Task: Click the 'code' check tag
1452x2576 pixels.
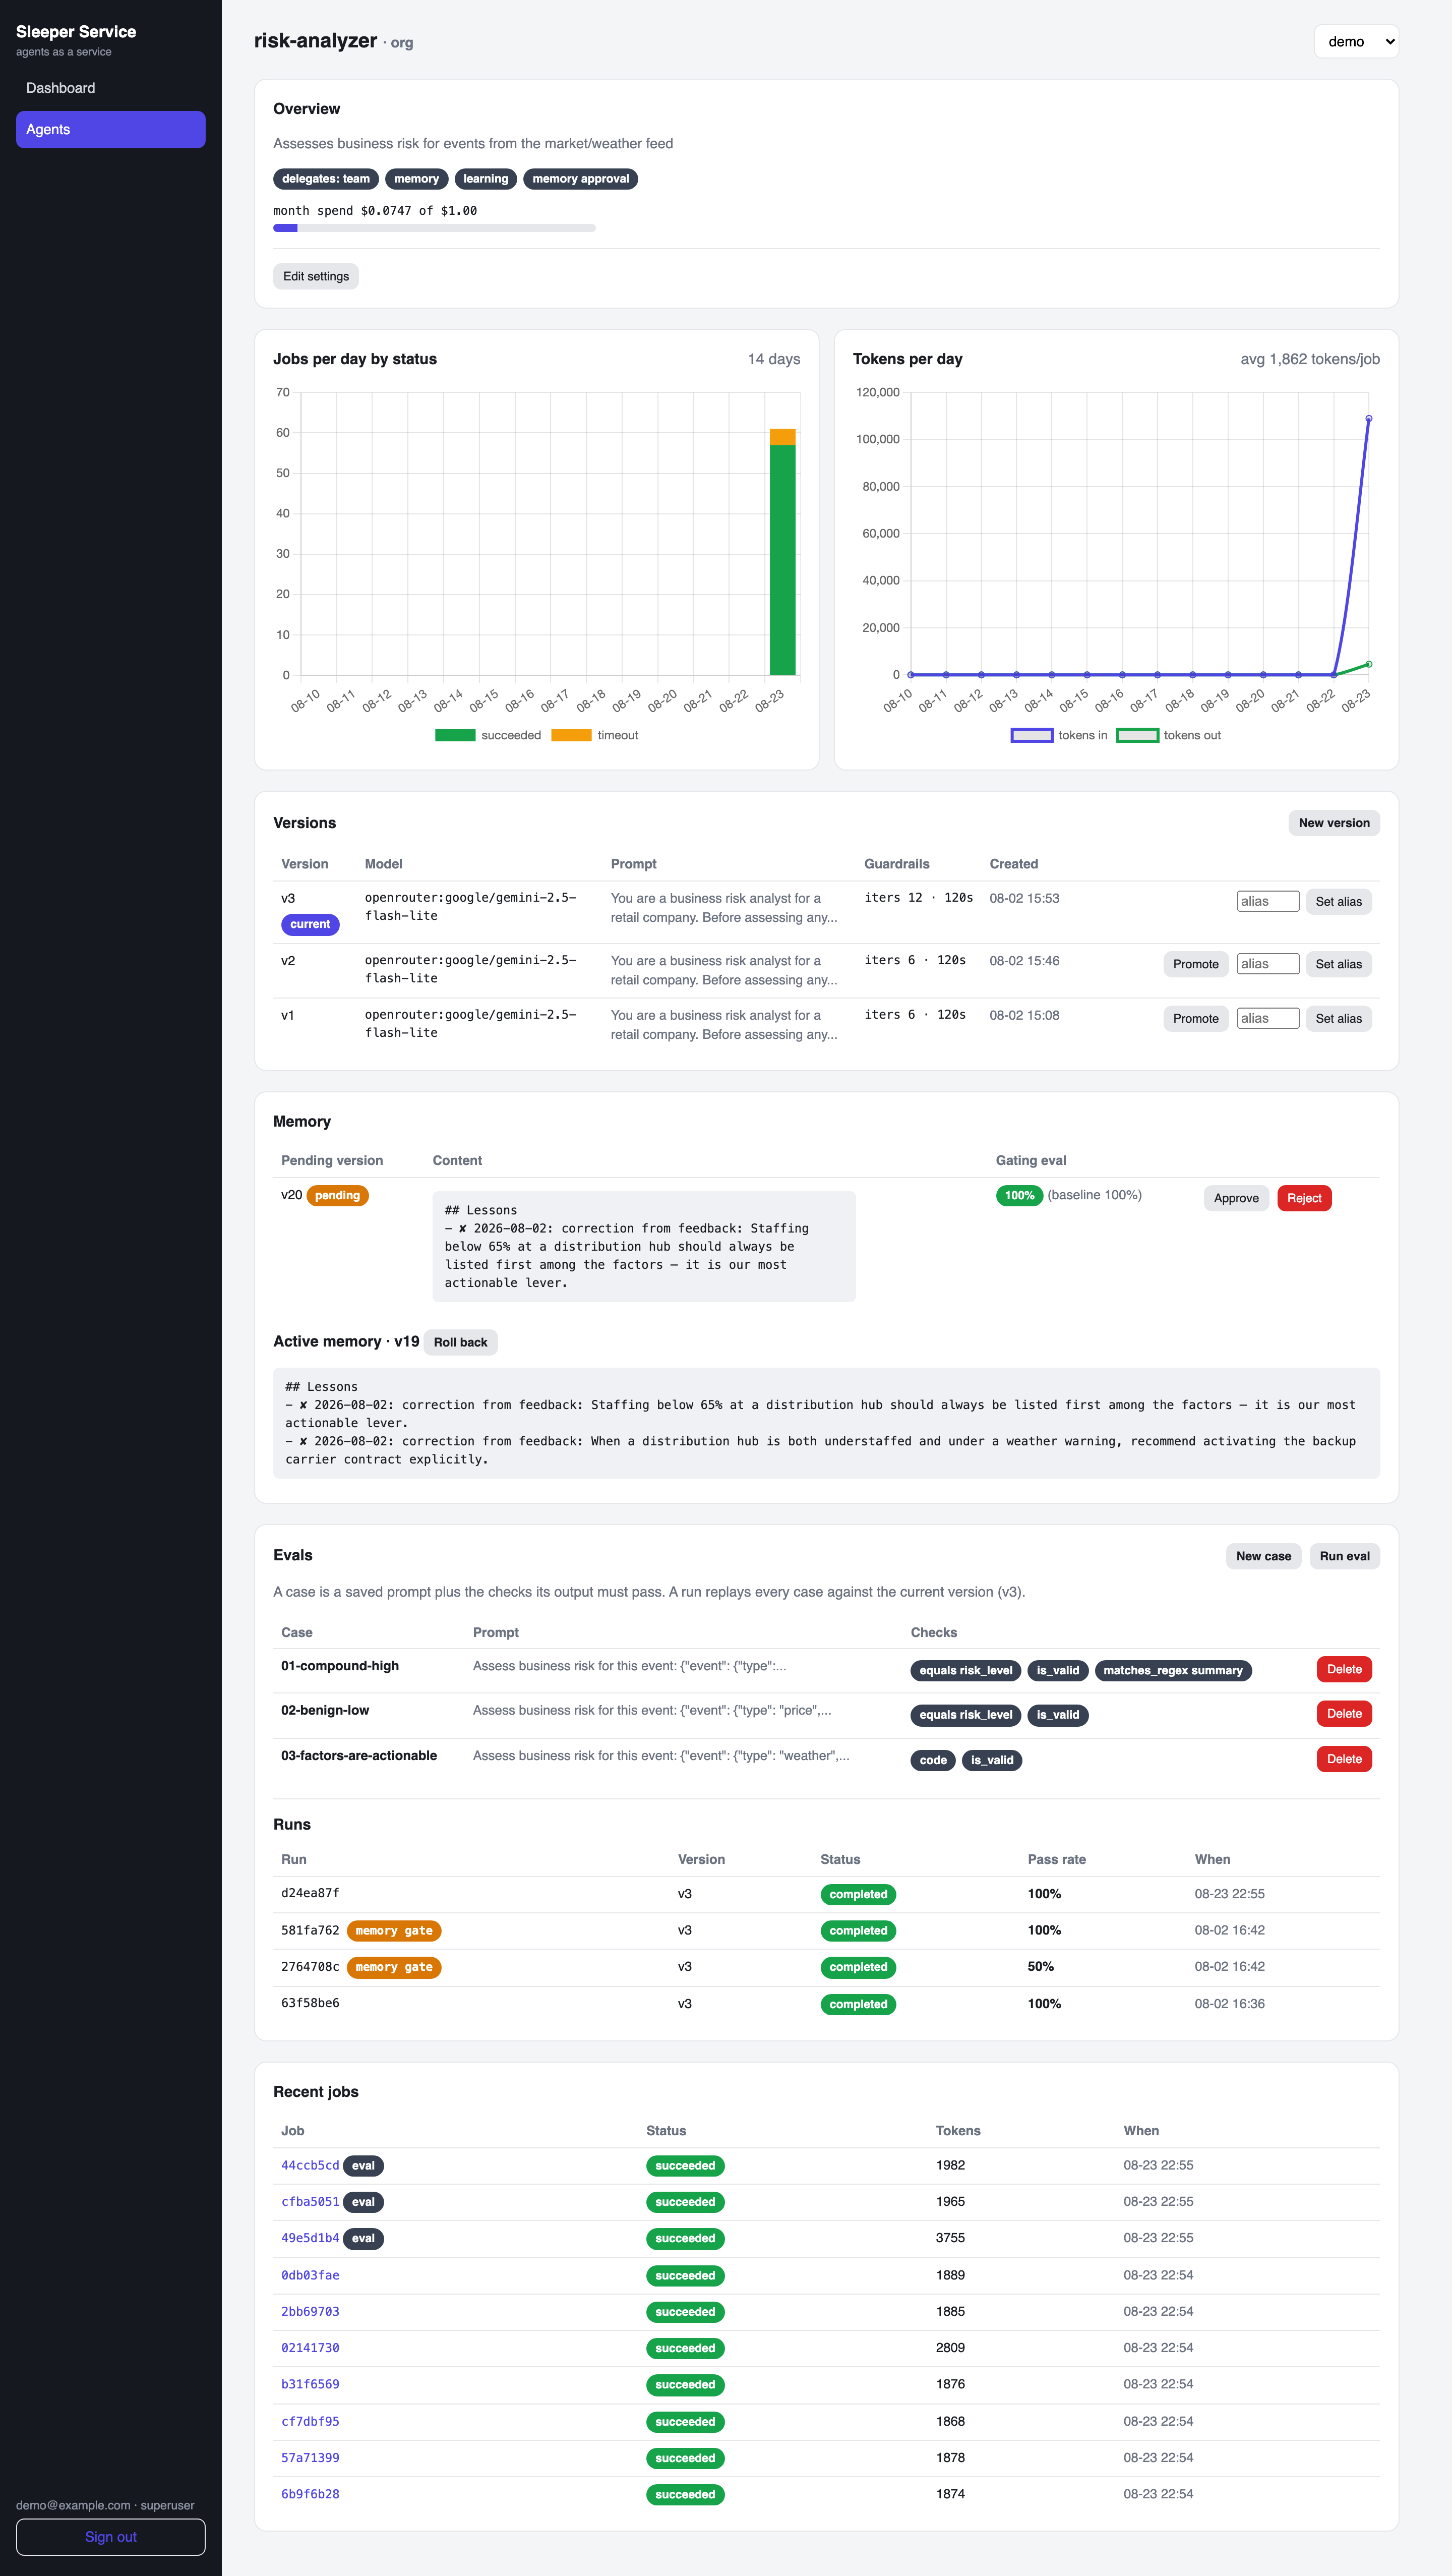Action: point(933,1761)
